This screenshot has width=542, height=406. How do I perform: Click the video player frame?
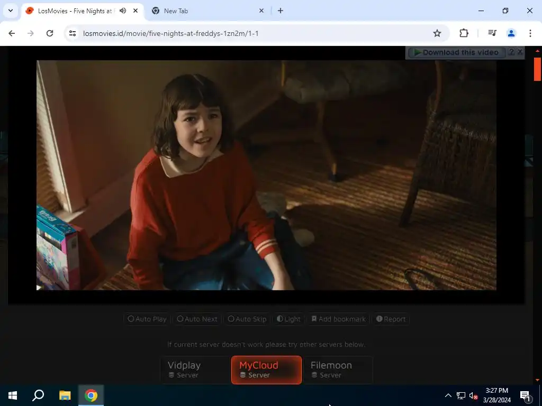tap(266, 175)
